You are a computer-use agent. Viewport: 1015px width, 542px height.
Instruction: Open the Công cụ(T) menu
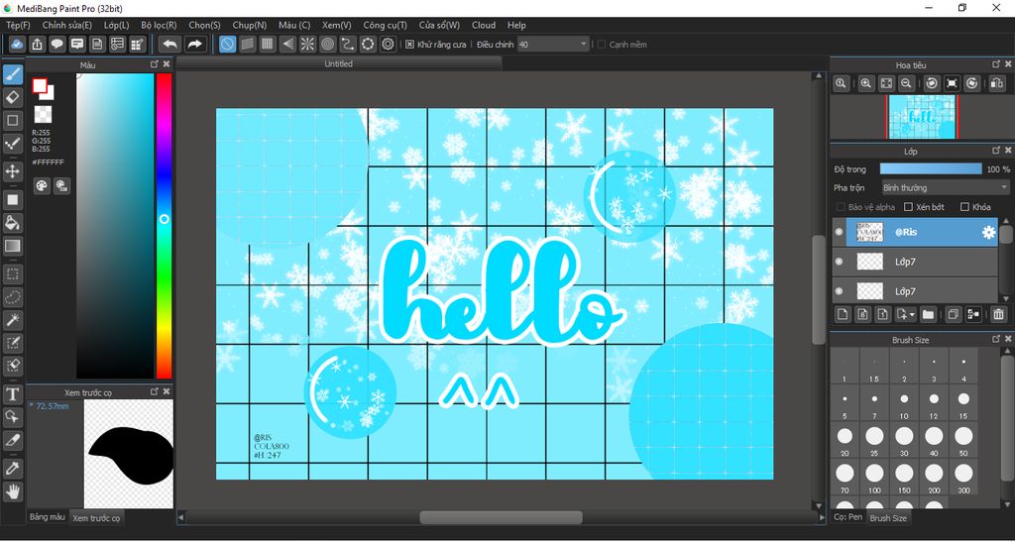(386, 25)
